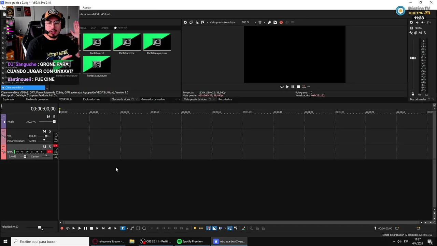Go to project start in transport
This screenshot has width=437, height=246.
(x=97, y=228)
